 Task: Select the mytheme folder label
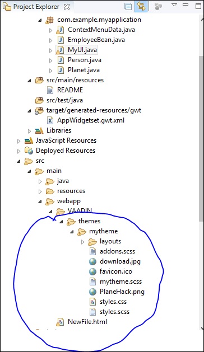(x=104, y=232)
